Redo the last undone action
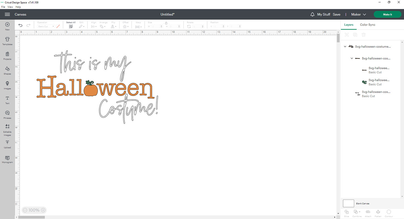This screenshot has width=404, height=219. coord(28,25)
